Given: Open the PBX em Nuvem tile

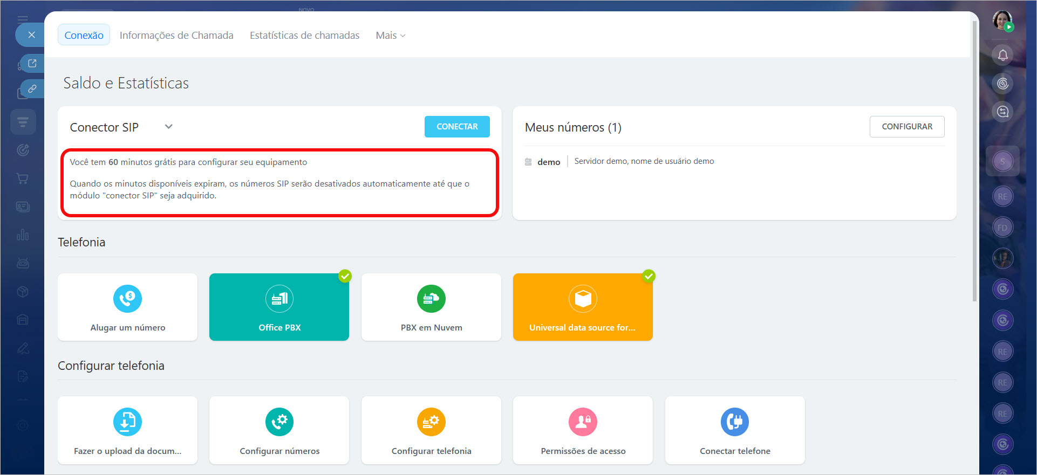Looking at the screenshot, I should click(431, 307).
